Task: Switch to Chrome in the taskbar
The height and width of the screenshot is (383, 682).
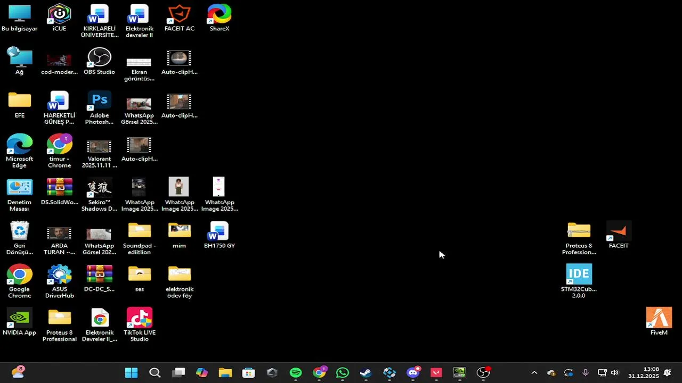Action: coord(319,373)
